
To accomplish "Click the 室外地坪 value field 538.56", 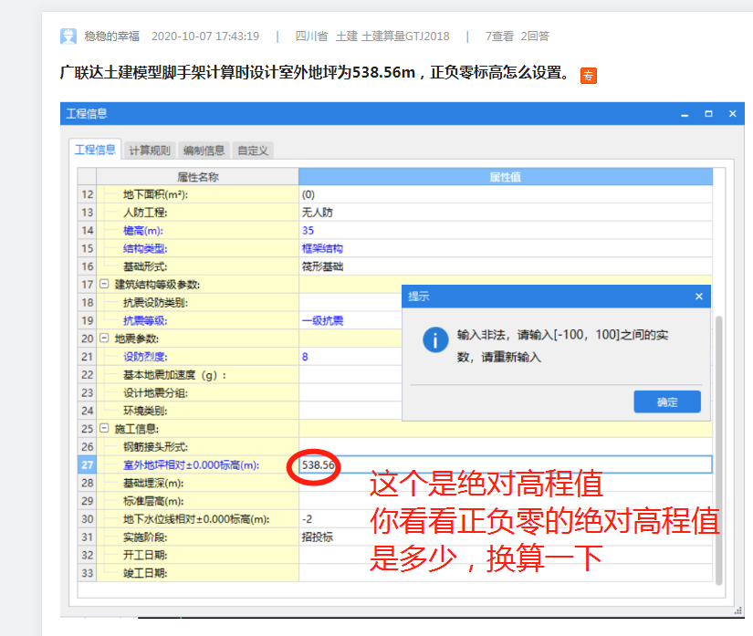I will [506, 464].
